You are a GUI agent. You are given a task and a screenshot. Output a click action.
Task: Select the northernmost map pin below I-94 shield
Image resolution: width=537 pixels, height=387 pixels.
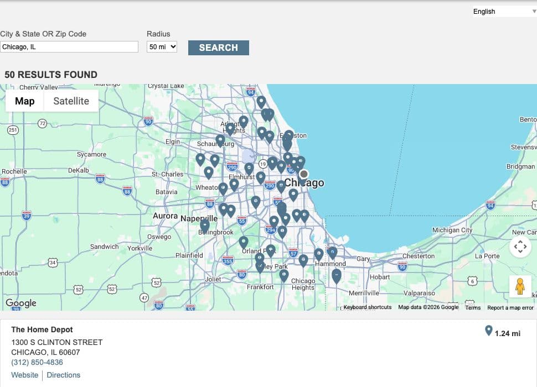(261, 102)
